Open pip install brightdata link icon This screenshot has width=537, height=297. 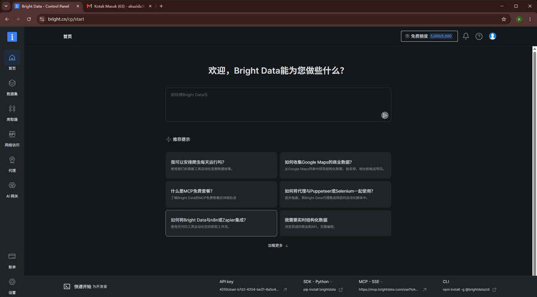tap(341, 289)
